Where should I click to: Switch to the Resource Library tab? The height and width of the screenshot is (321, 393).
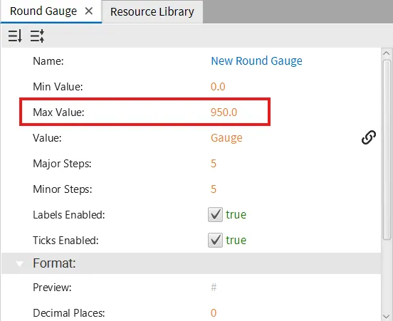(x=152, y=12)
